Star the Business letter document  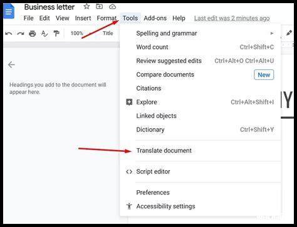86,7
